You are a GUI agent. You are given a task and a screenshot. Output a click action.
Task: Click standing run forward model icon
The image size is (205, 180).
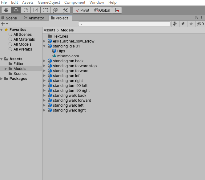pyautogui.click(x=50, y=71)
